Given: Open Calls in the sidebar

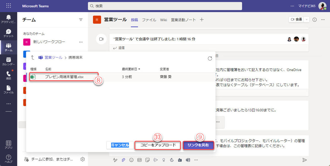Looking at the screenshot, I should pyautogui.click(x=9, y=75).
